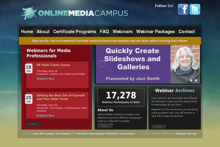Navigate to Webinars menu item
Viewport: 220px width, 147px height.
[x=122, y=32]
